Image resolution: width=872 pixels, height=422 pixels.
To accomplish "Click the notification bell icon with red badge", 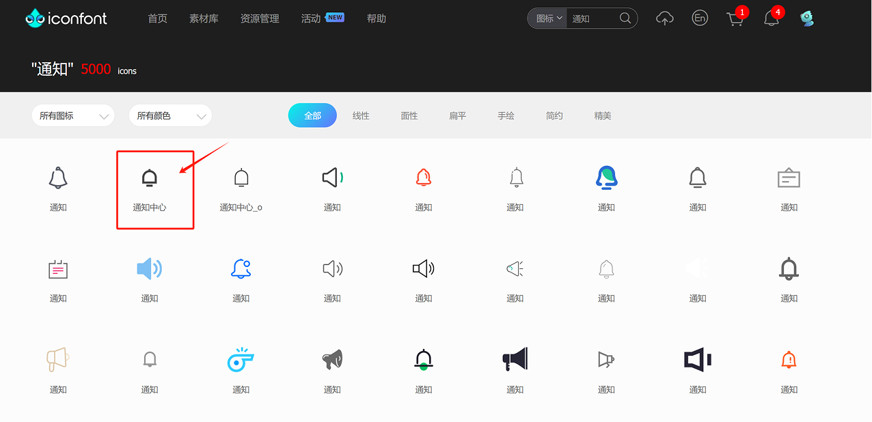I will tap(772, 19).
